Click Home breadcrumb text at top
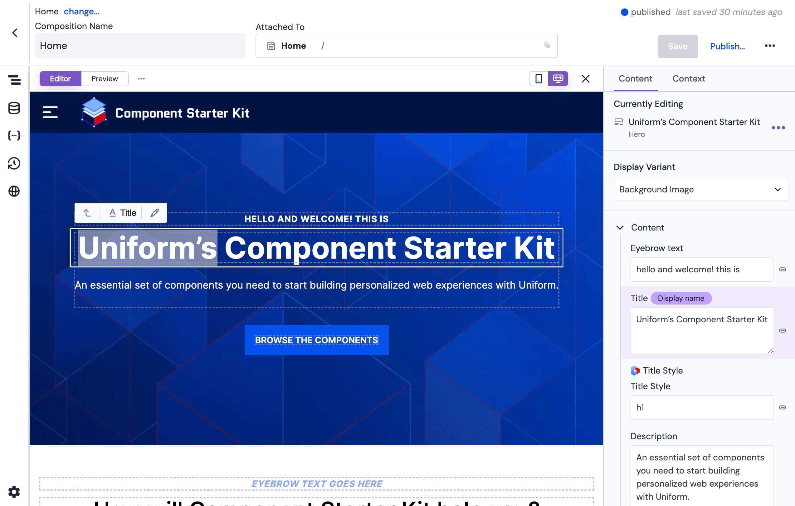 click(46, 12)
